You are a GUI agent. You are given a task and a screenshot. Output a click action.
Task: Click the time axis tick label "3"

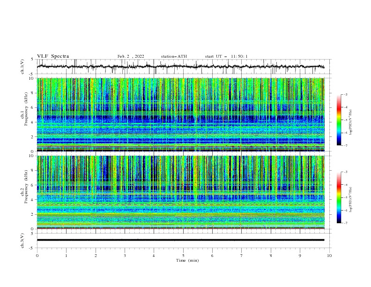[x=125, y=256]
